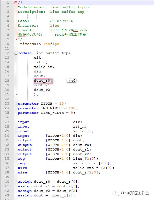Screen dimensions: 154x200
Task: Click the line0 annotation label
Action: [x=72, y=81]
